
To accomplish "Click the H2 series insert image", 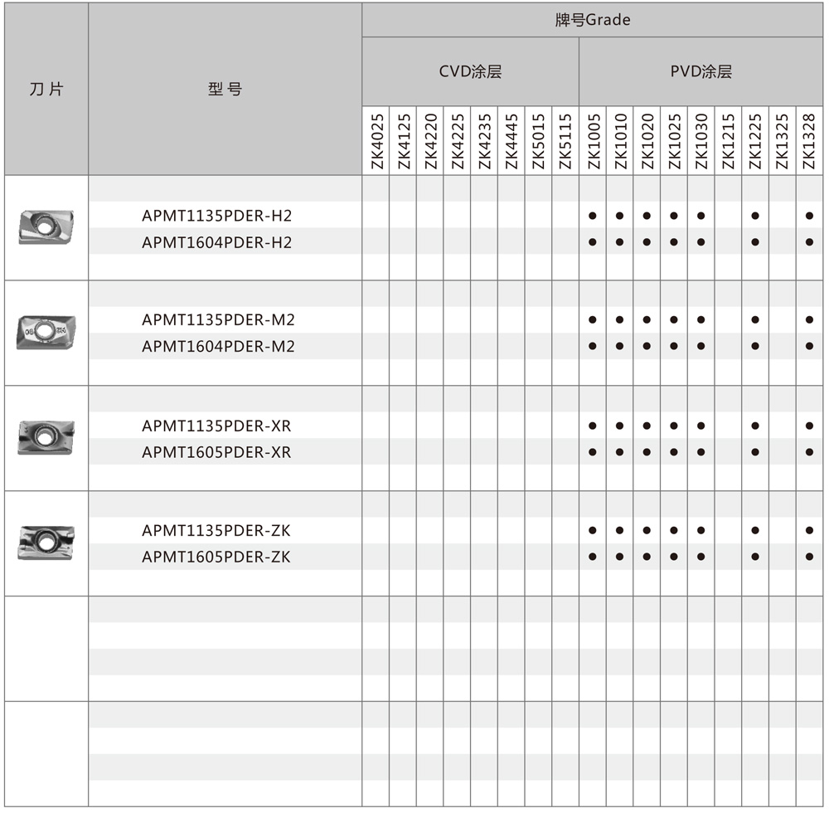I will click(x=46, y=226).
